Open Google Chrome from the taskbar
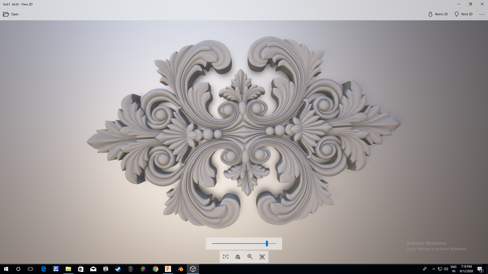The width and height of the screenshot is (488, 274). click(156, 269)
